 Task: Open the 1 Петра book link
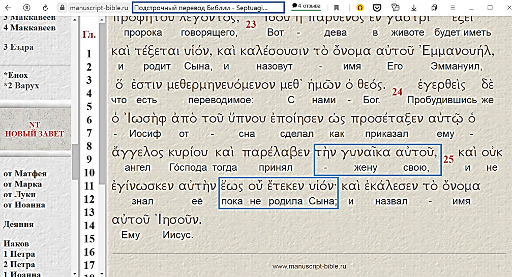(x=19, y=254)
